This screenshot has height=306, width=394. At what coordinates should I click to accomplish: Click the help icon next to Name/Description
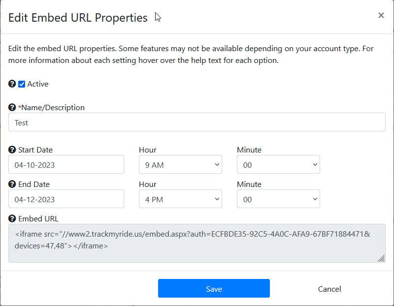(12, 107)
